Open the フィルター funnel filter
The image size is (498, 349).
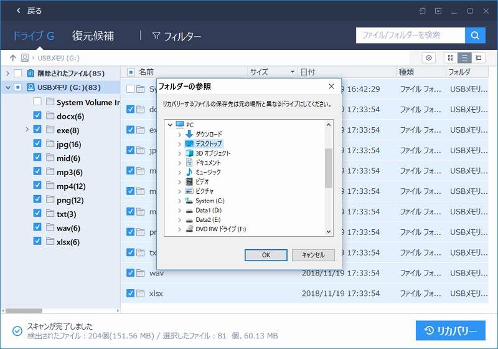[x=177, y=36]
